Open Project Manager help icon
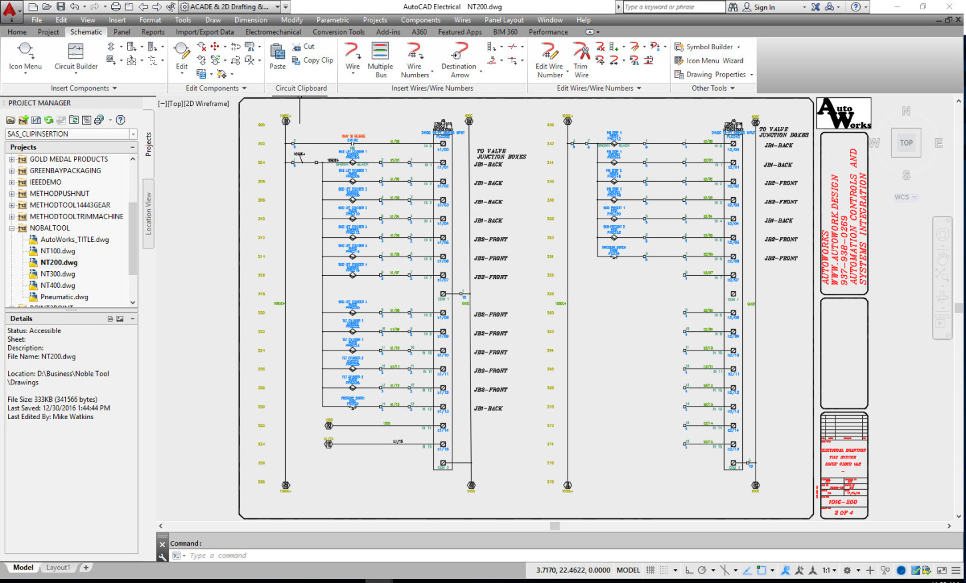Image resolution: width=966 pixels, height=583 pixels. (121, 120)
